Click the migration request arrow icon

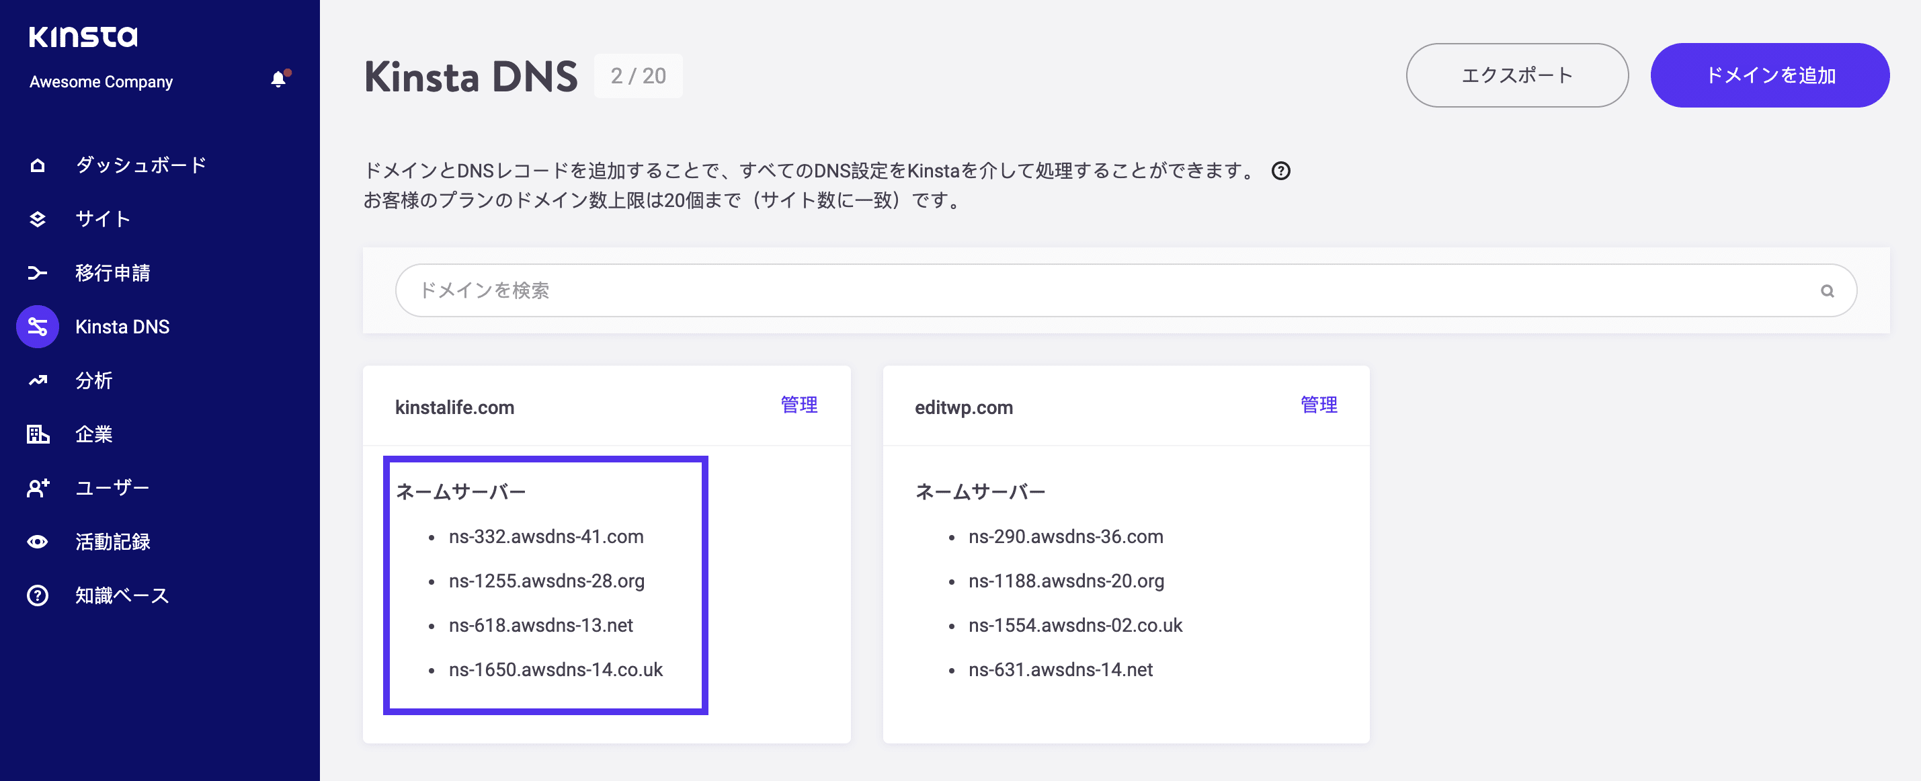point(37,273)
